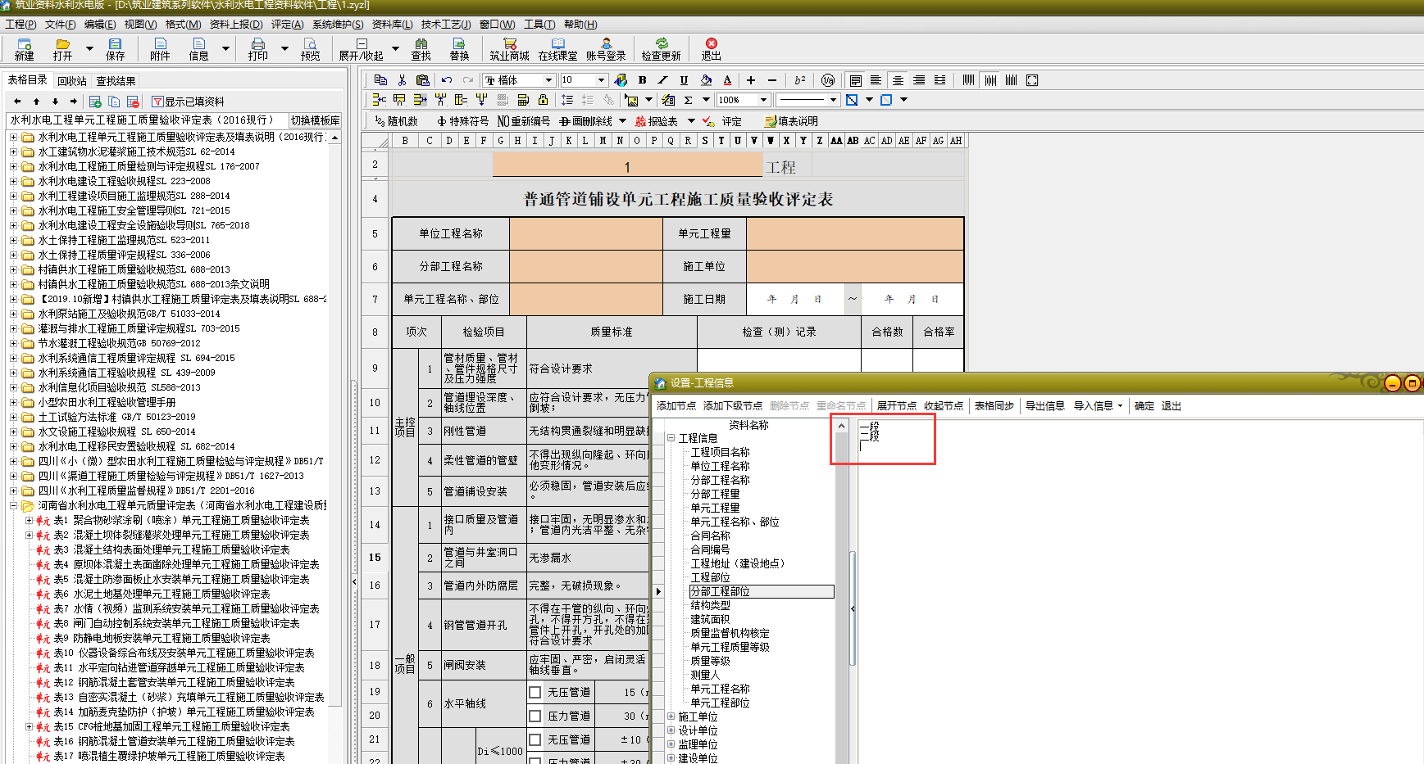
Task: Open the 附件 attachments tool
Action: pyautogui.click(x=160, y=49)
